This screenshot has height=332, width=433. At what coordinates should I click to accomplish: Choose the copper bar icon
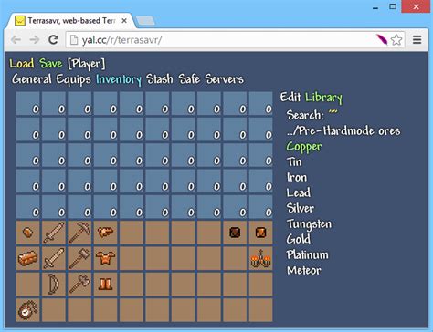(x=27, y=258)
